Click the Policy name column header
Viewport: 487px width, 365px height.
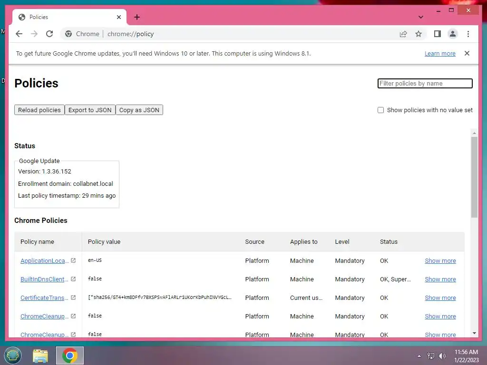tap(37, 242)
